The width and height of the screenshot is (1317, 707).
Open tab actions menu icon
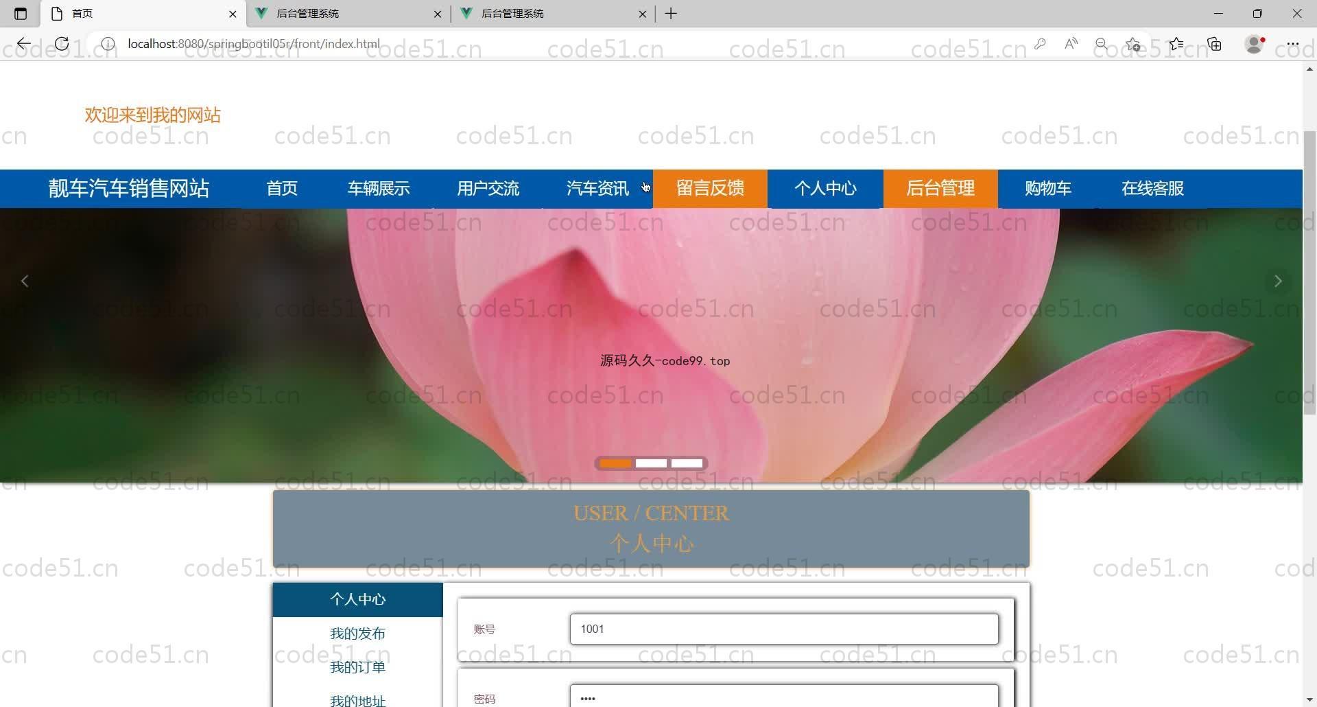(21, 14)
